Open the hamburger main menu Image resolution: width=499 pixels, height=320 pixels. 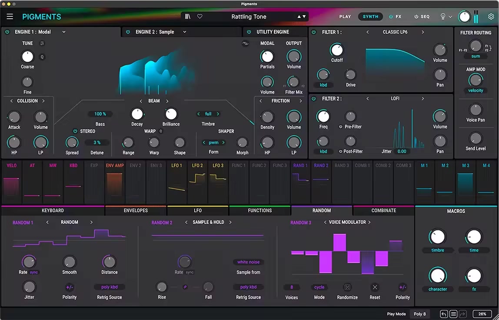pos(10,17)
